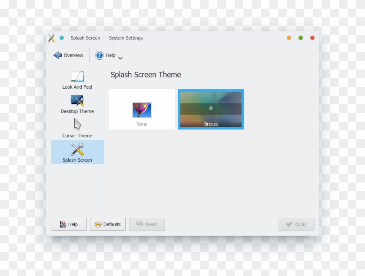
Task: Click the restore icon on Defaults button
Action: click(99, 224)
